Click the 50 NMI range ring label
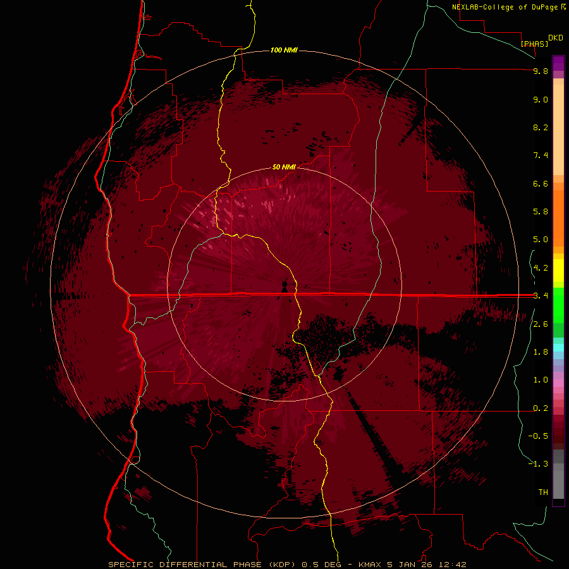 coord(284,167)
